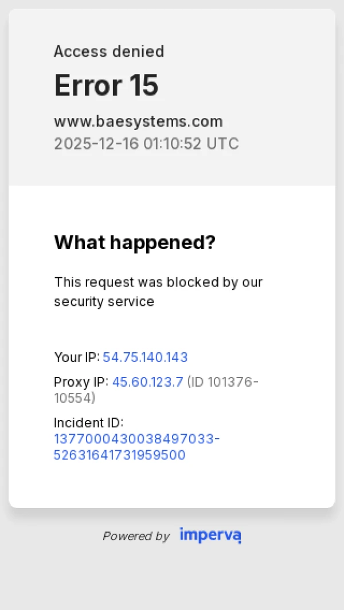Viewport: 344px width, 610px height.
Task: Click the word "UTC" in the timestamp
Action: click(222, 143)
